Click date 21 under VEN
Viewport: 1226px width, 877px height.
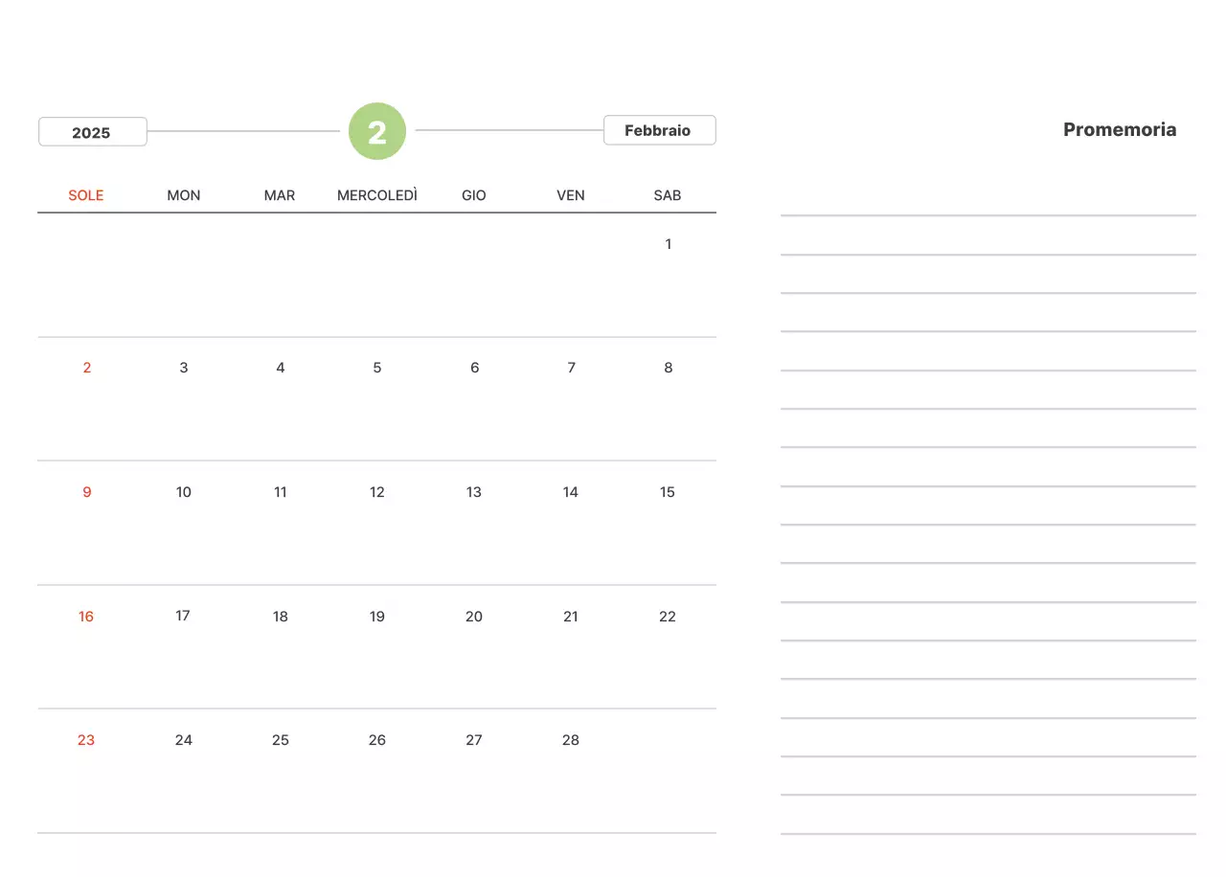[571, 617]
